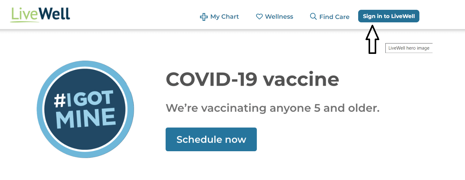The image size is (465, 180).
Task: Select the Find Care navigation link
Action: pos(330,17)
